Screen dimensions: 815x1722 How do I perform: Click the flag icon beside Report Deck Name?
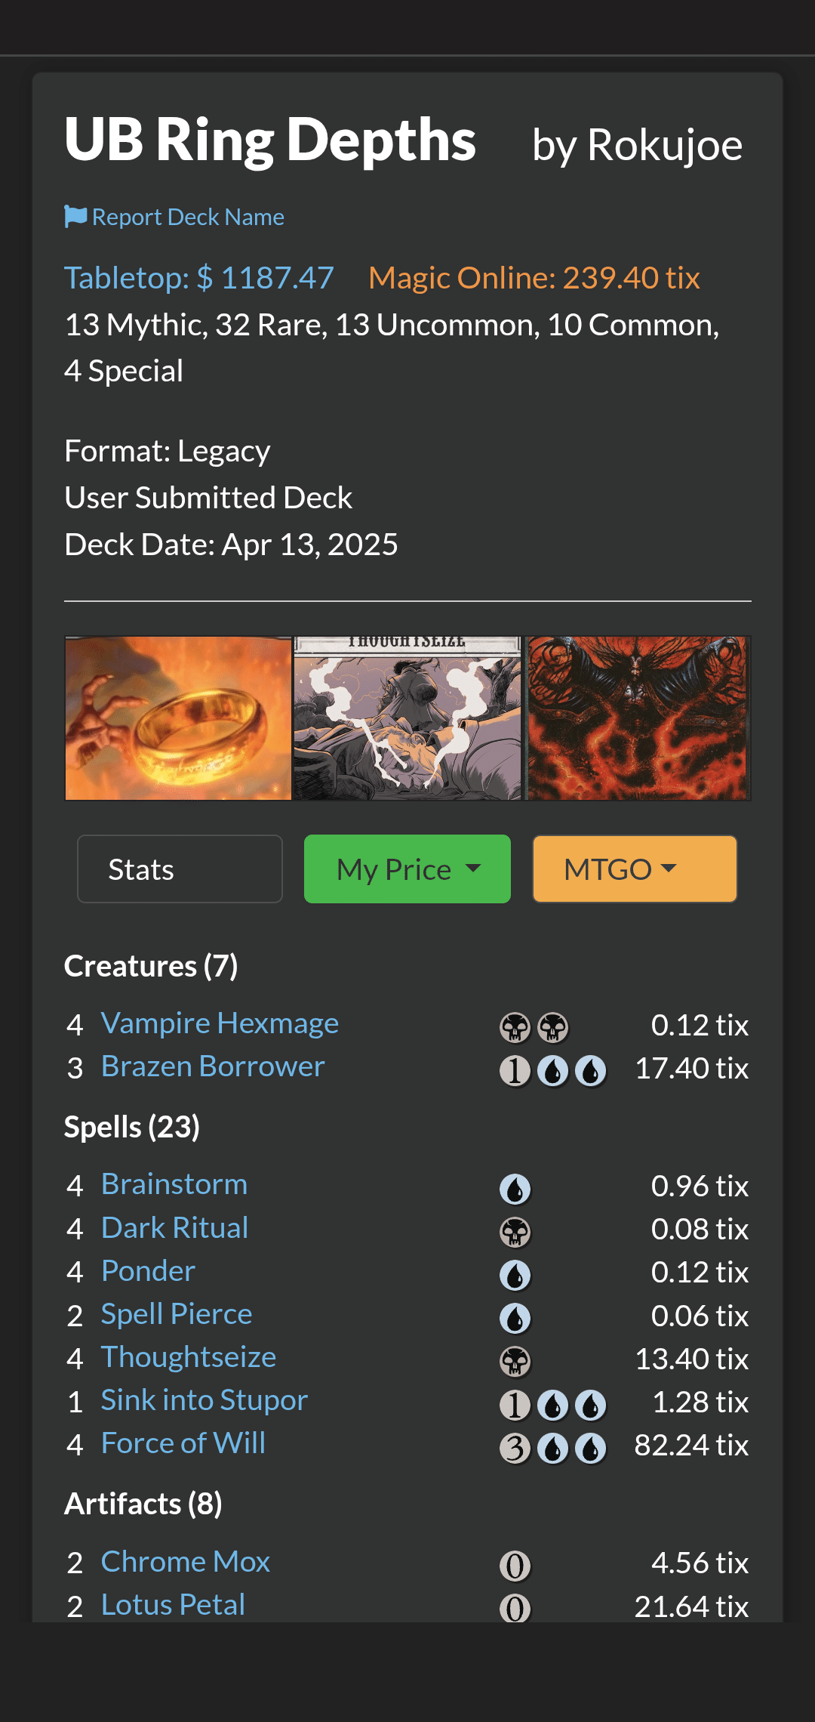[x=75, y=217]
